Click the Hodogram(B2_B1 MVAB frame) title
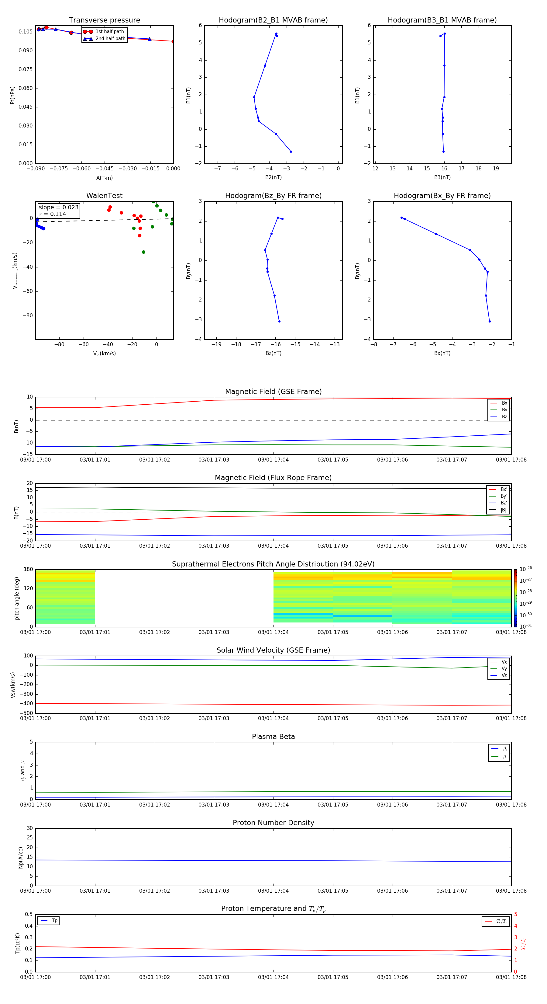The height and width of the screenshot is (1004, 547). [273, 20]
